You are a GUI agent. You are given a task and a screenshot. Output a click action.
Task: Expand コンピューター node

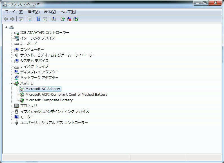(x=12, y=50)
